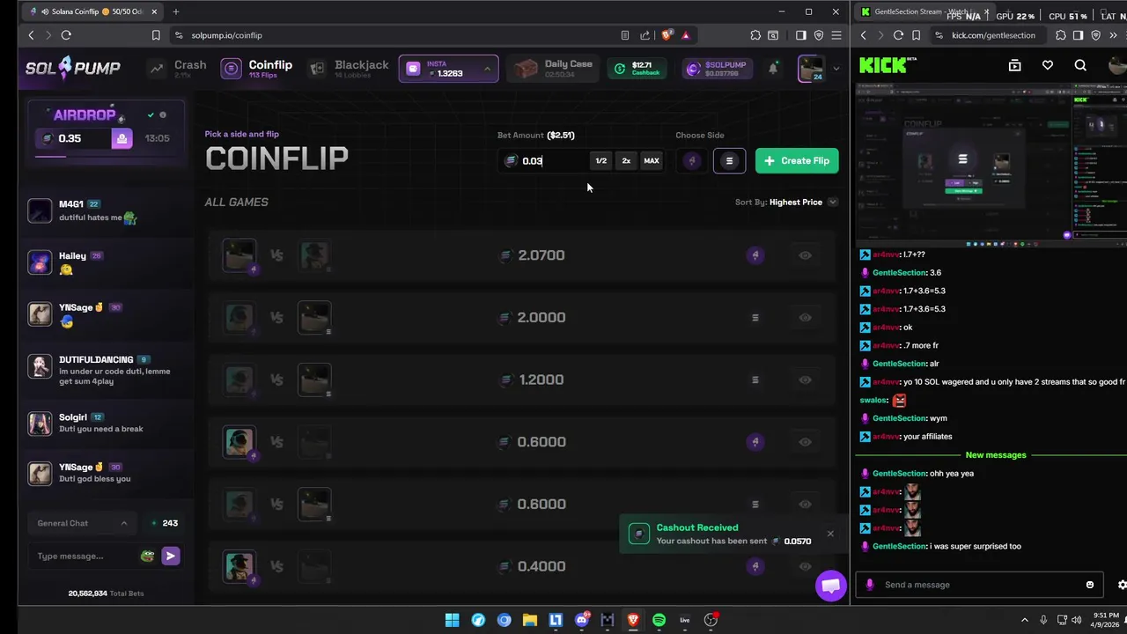This screenshot has height=634, width=1127.
Task: Open notifications bell in Sol Pump
Action: pyautogui.click(x=773, y=69)
